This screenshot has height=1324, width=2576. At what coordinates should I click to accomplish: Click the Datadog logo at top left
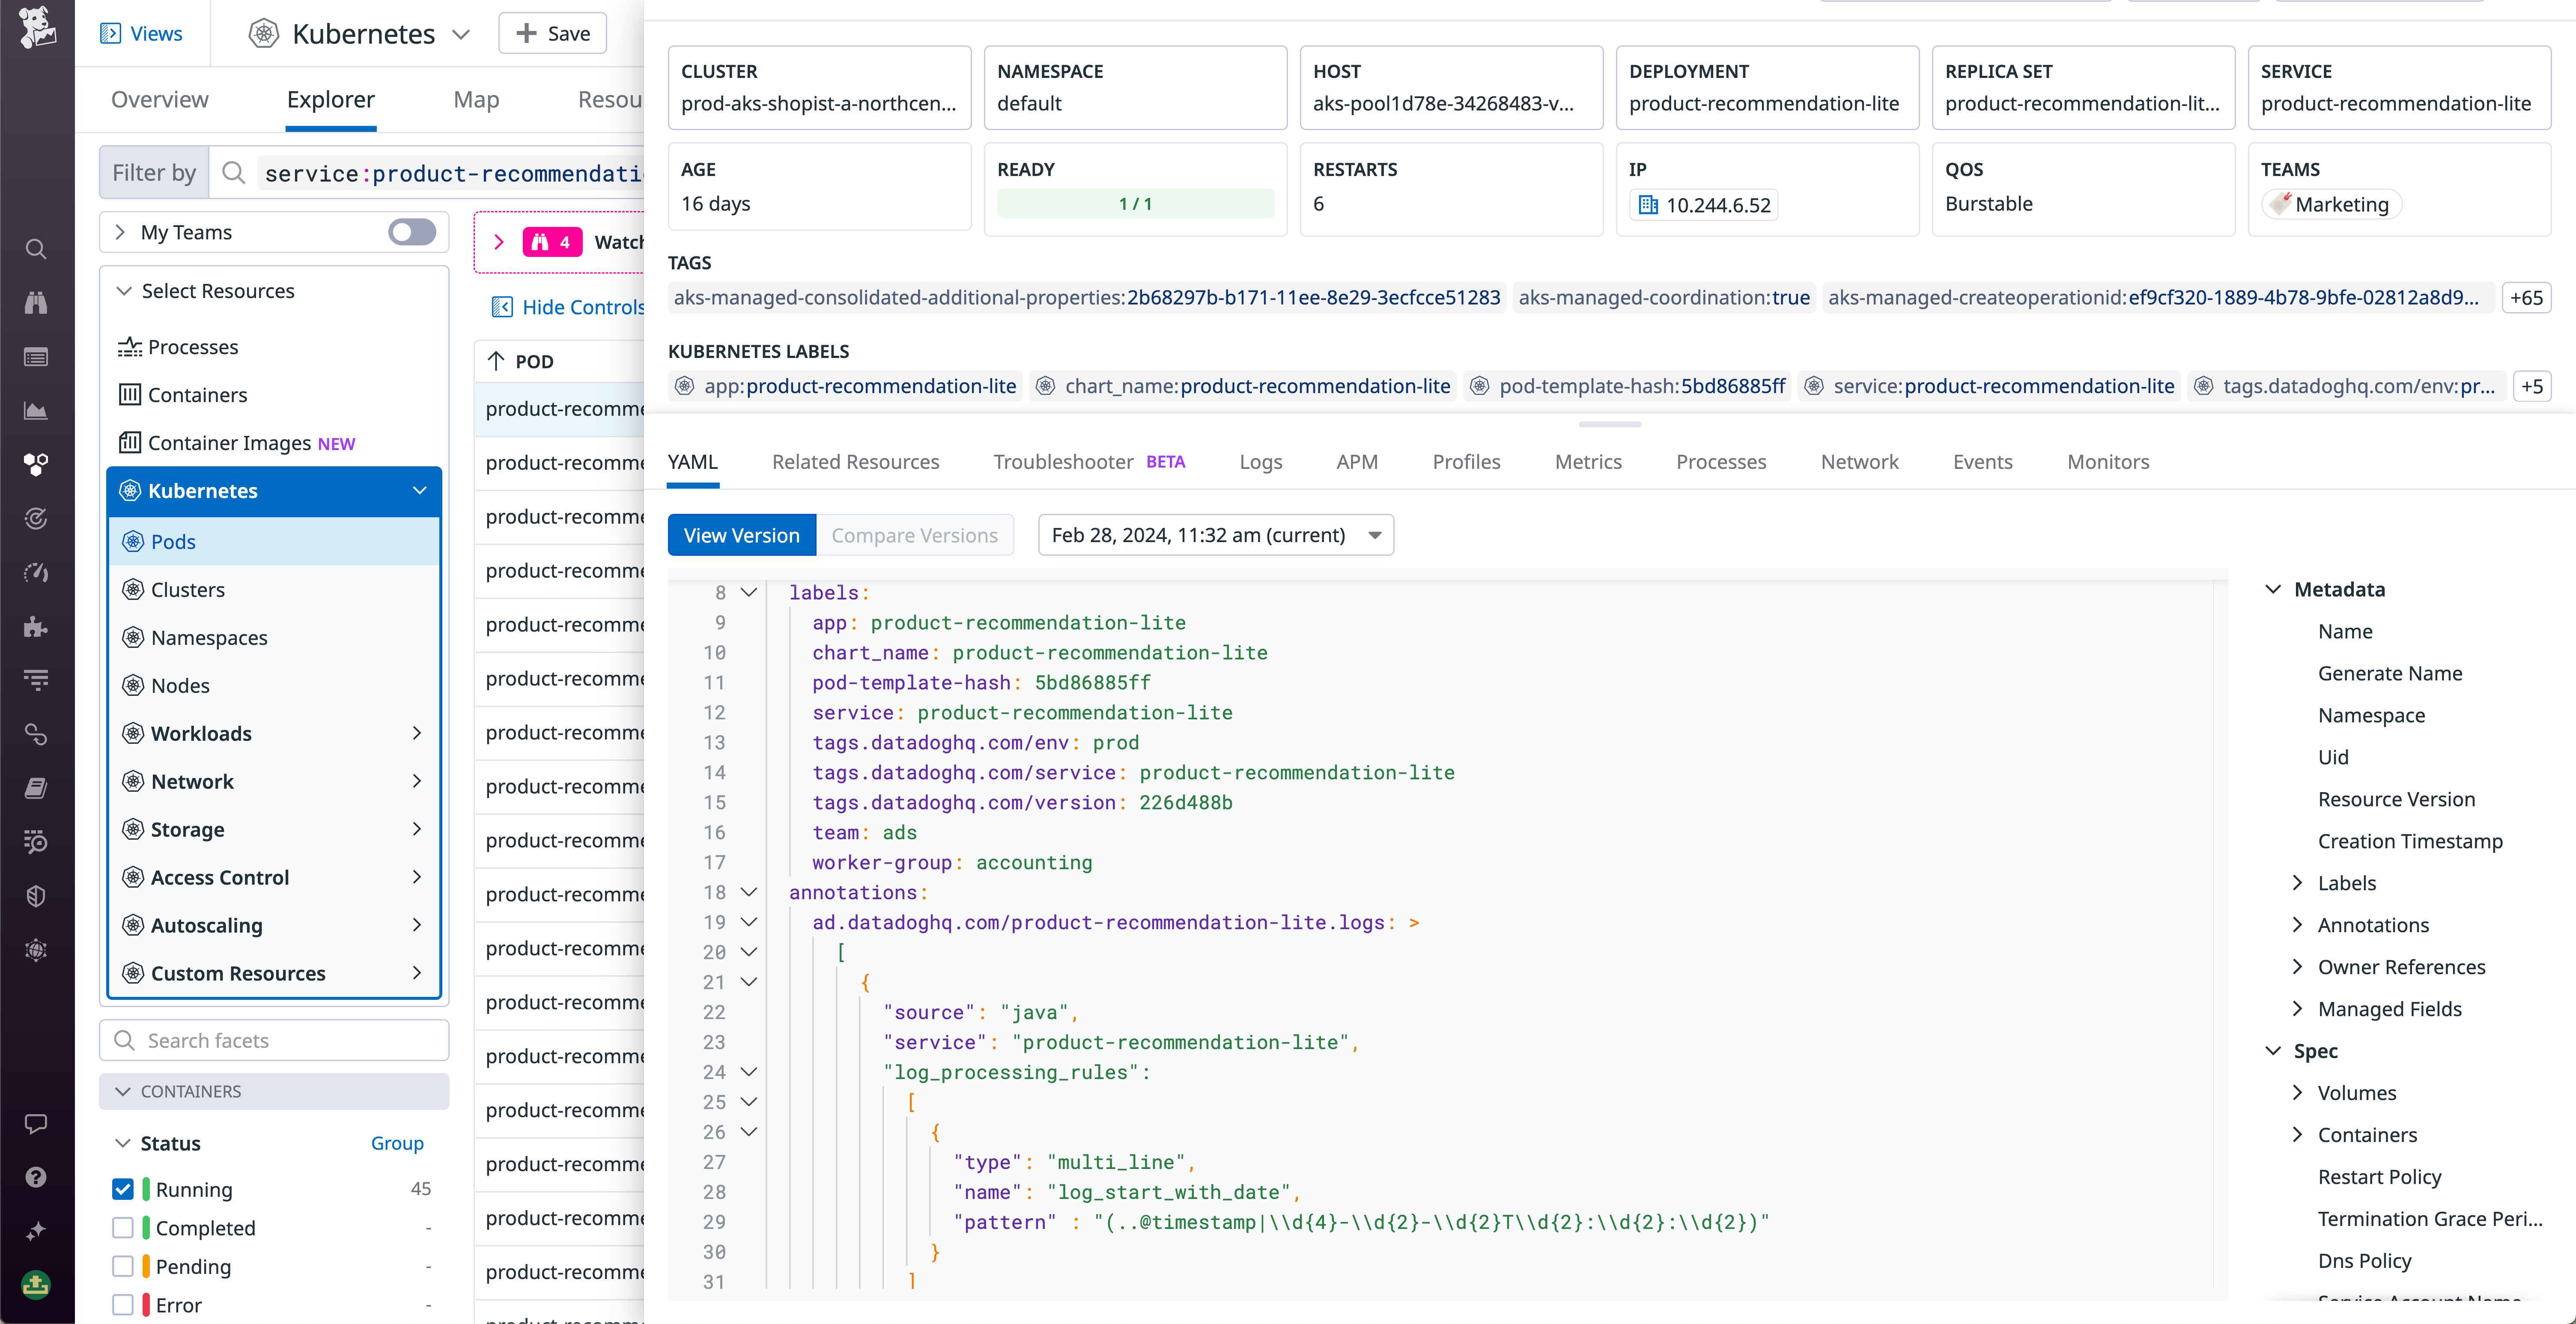pos(36,27)
